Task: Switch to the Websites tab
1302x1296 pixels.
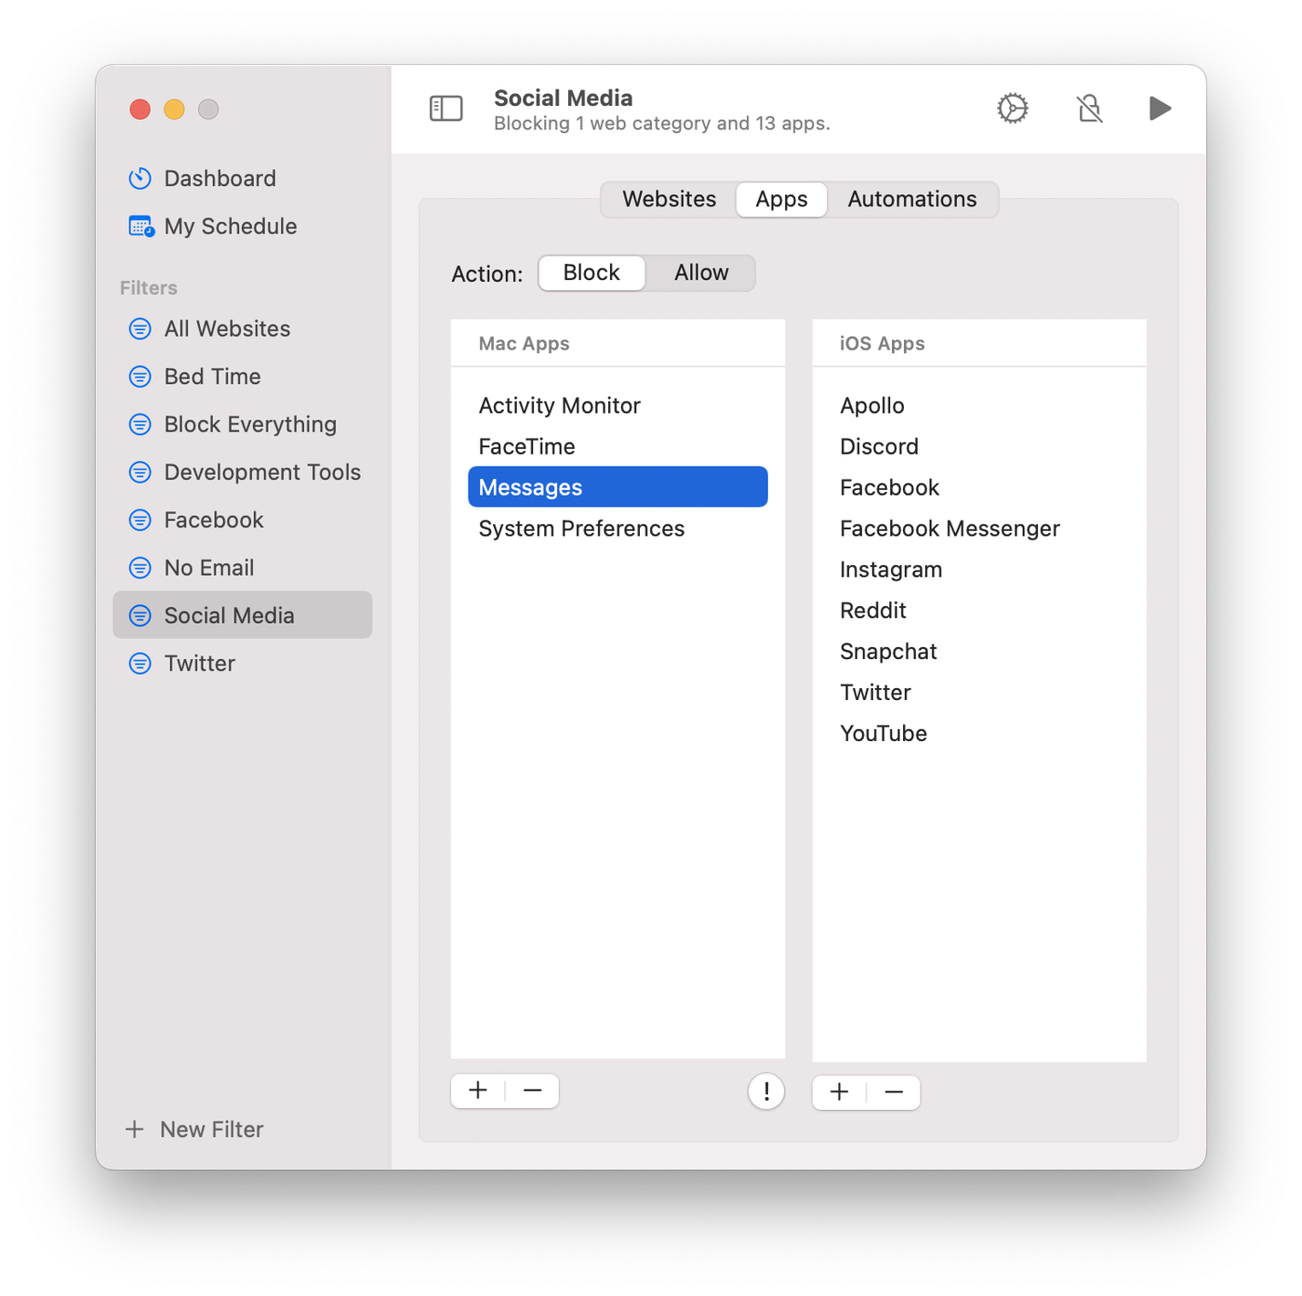Action: coord(669,200)
